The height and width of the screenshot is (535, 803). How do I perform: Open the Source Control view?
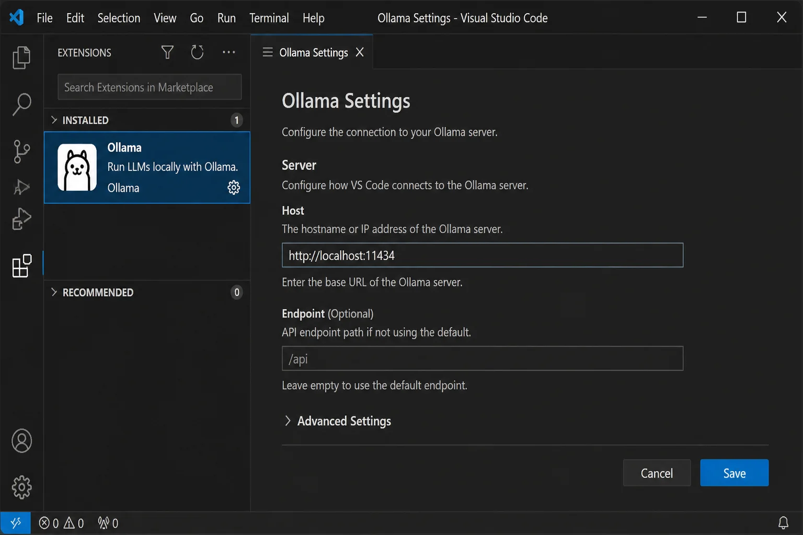[21, 152]
